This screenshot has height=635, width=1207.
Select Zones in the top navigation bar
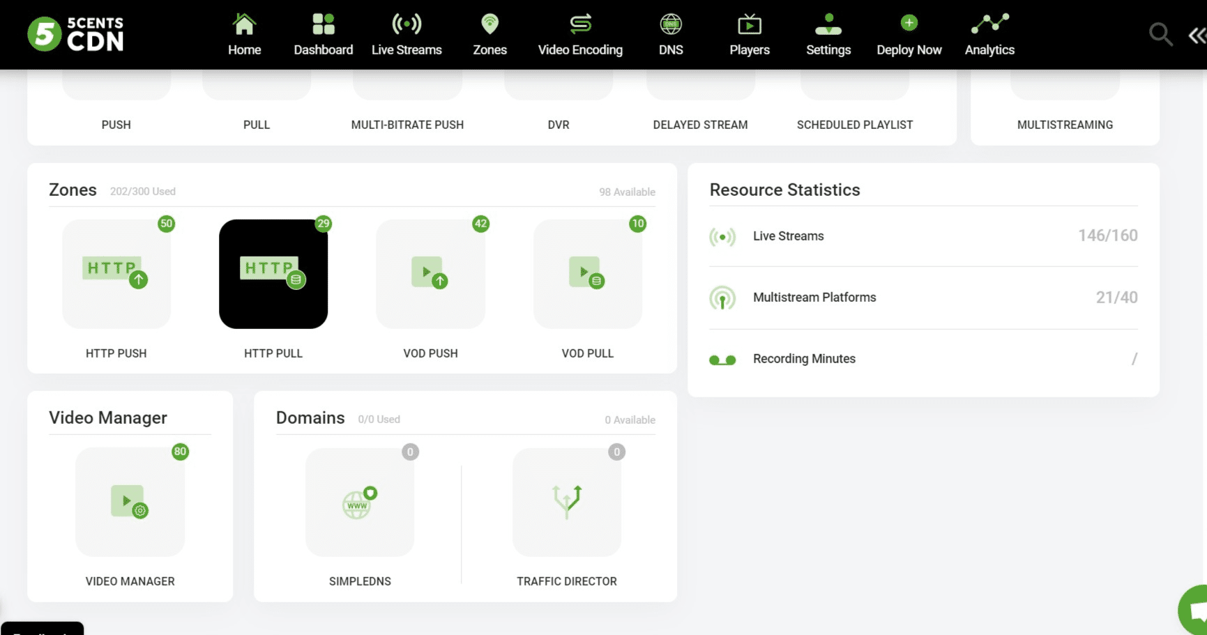[489, 35]
